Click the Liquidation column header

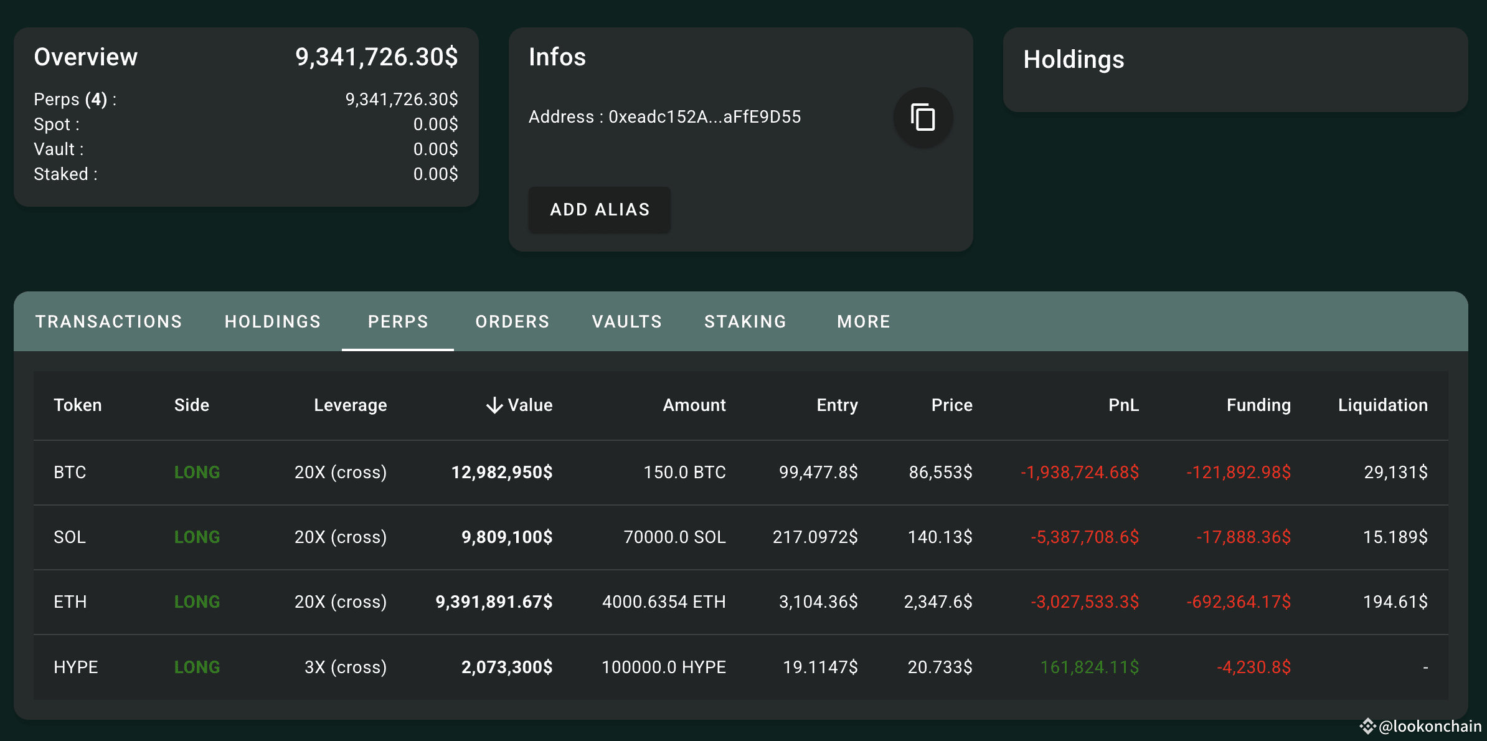[x=1382, y=405]
